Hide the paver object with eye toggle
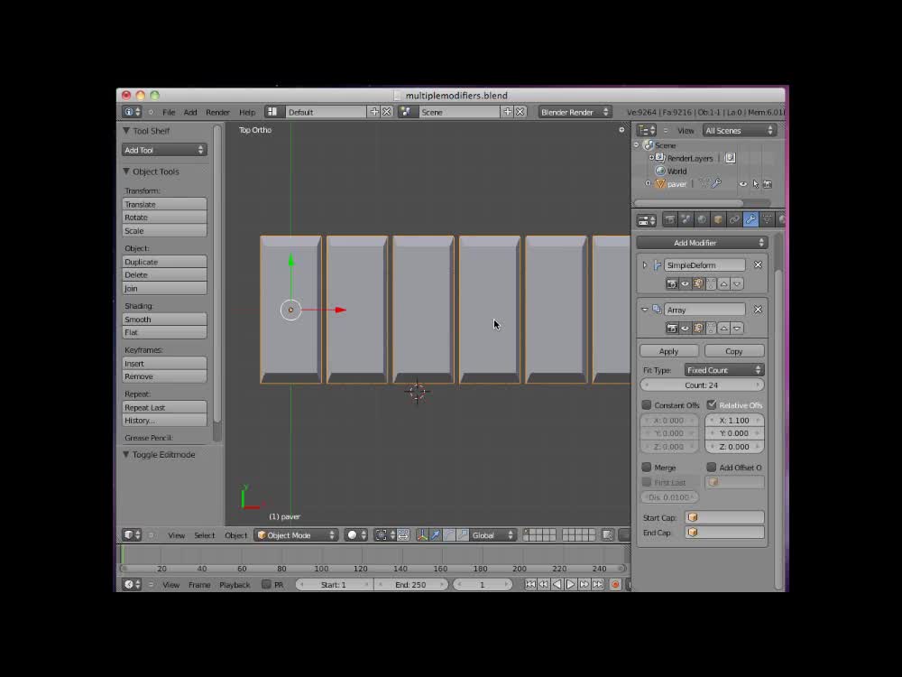 (x=743, y=184)
